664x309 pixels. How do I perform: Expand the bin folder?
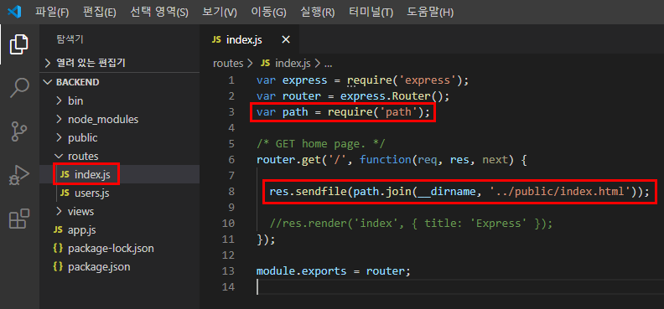[120, 101]
